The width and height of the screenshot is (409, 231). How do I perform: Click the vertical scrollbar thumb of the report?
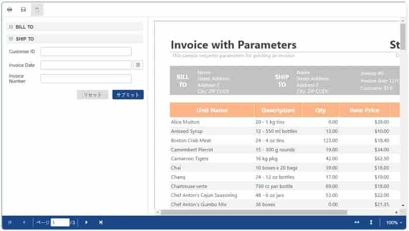click(403, 36)
